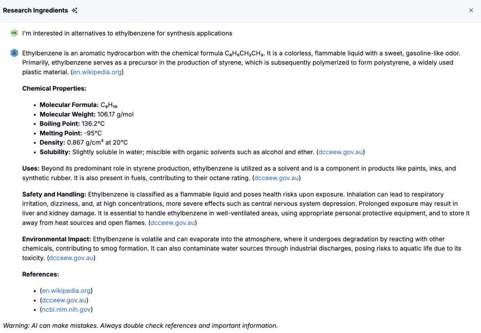Click the References heading

pos(40,274)
